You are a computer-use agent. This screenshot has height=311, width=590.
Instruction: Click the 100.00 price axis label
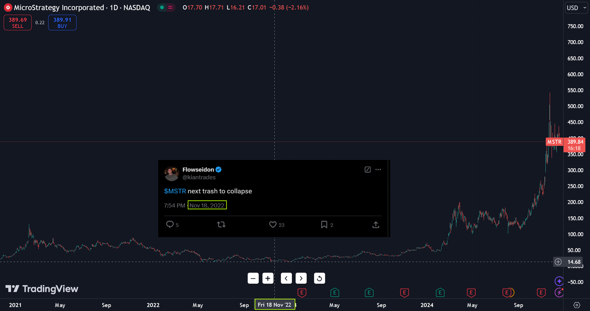click(575, 234)
